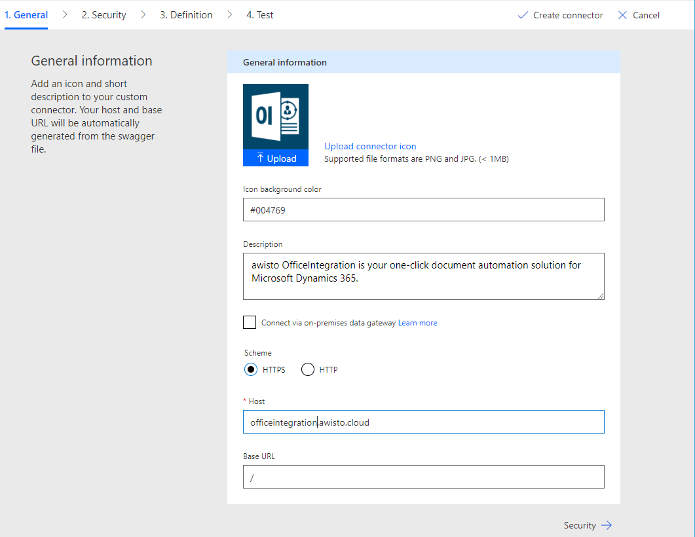Switch to the 2. Security step
Screen dimensions: 695x537
tap(103, 15)
